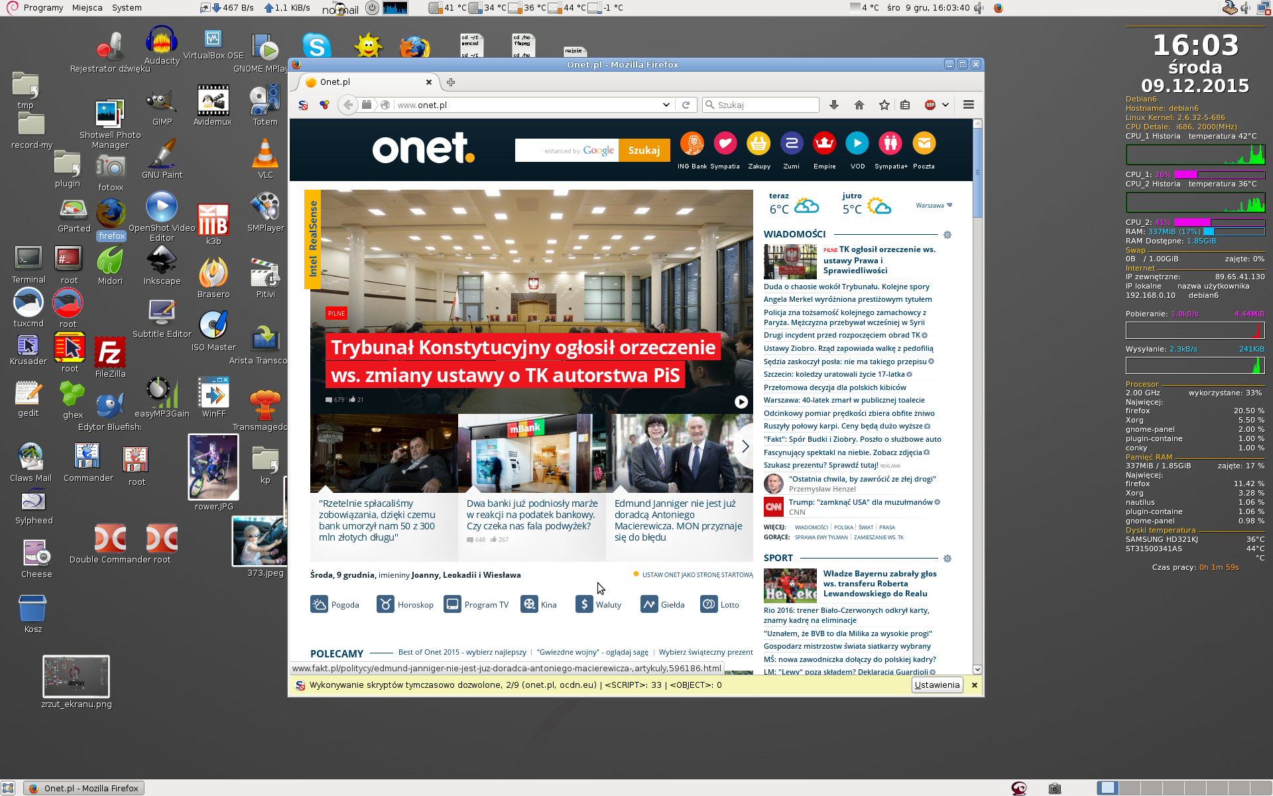Go to the Firefox home page icon

(x=859, y=105)
